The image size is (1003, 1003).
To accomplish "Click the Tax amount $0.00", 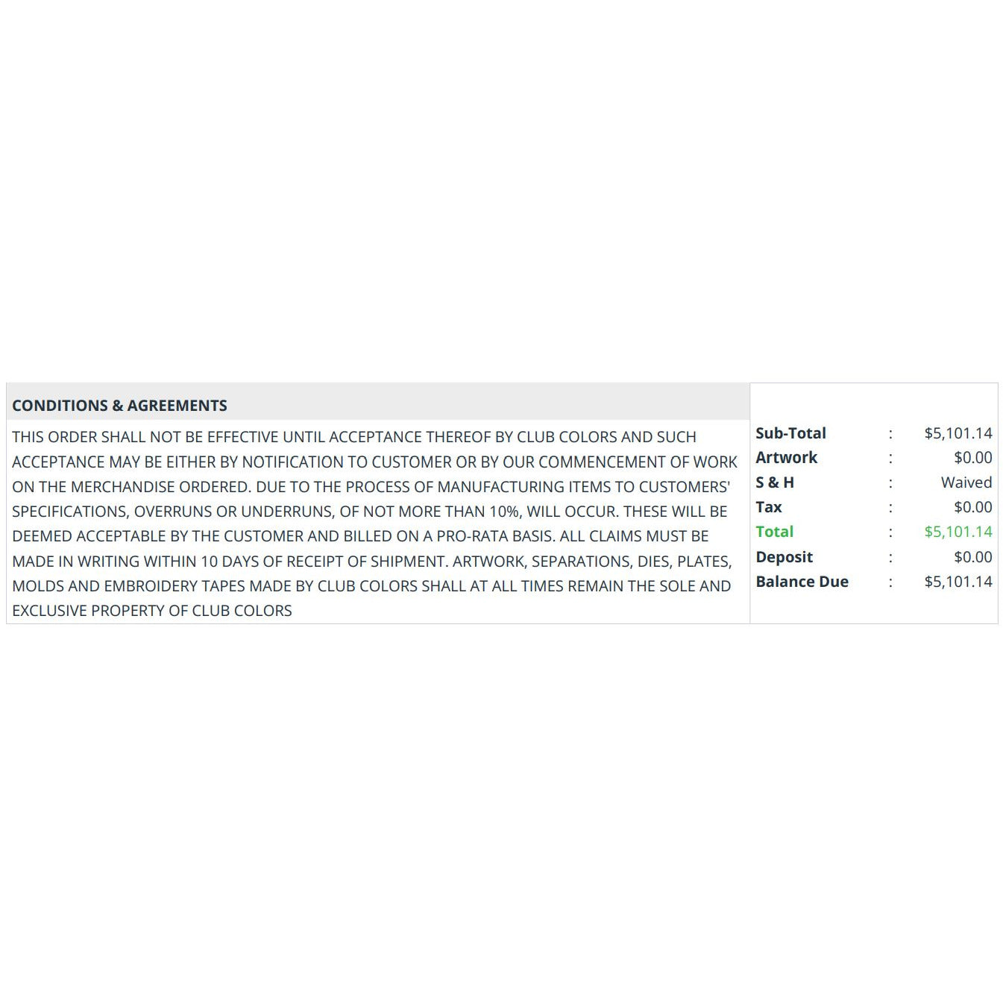I will (x=973, y=507).
